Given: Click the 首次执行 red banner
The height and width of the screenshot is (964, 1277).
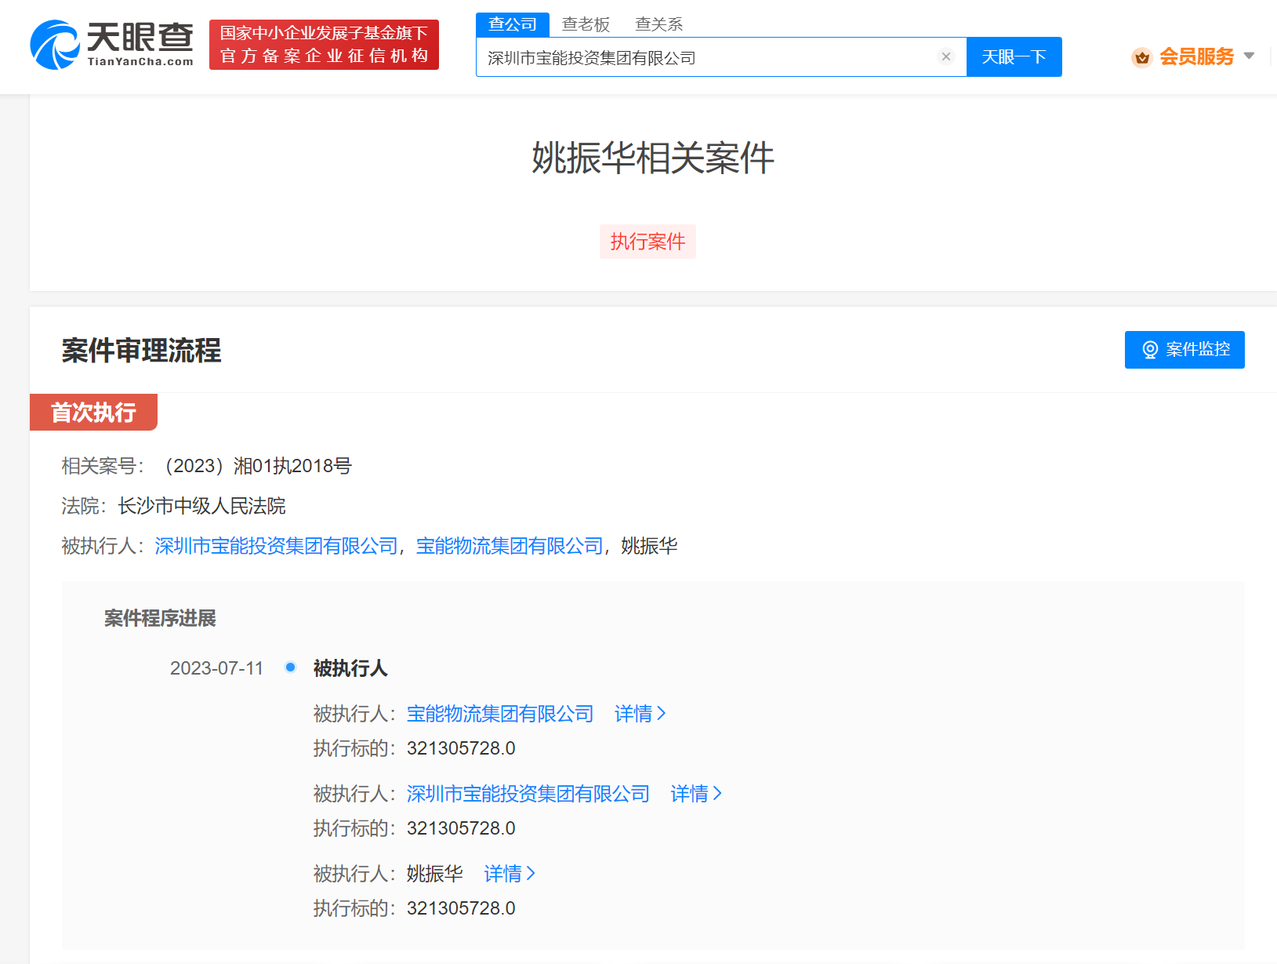Looking at the screenshot, I should click(93, 412).
